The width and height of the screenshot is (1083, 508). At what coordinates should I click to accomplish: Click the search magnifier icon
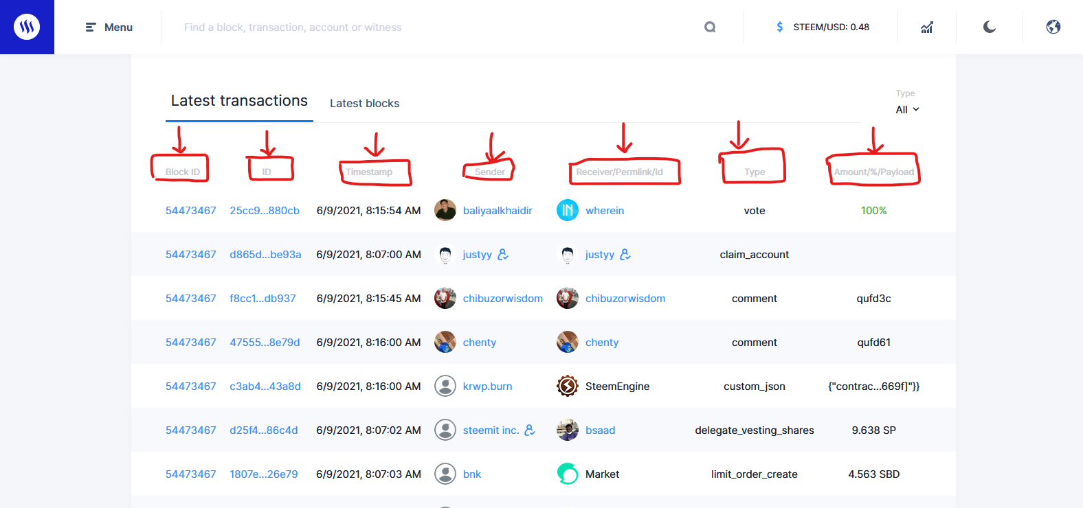pyautogui.click(x=710, y=27)
